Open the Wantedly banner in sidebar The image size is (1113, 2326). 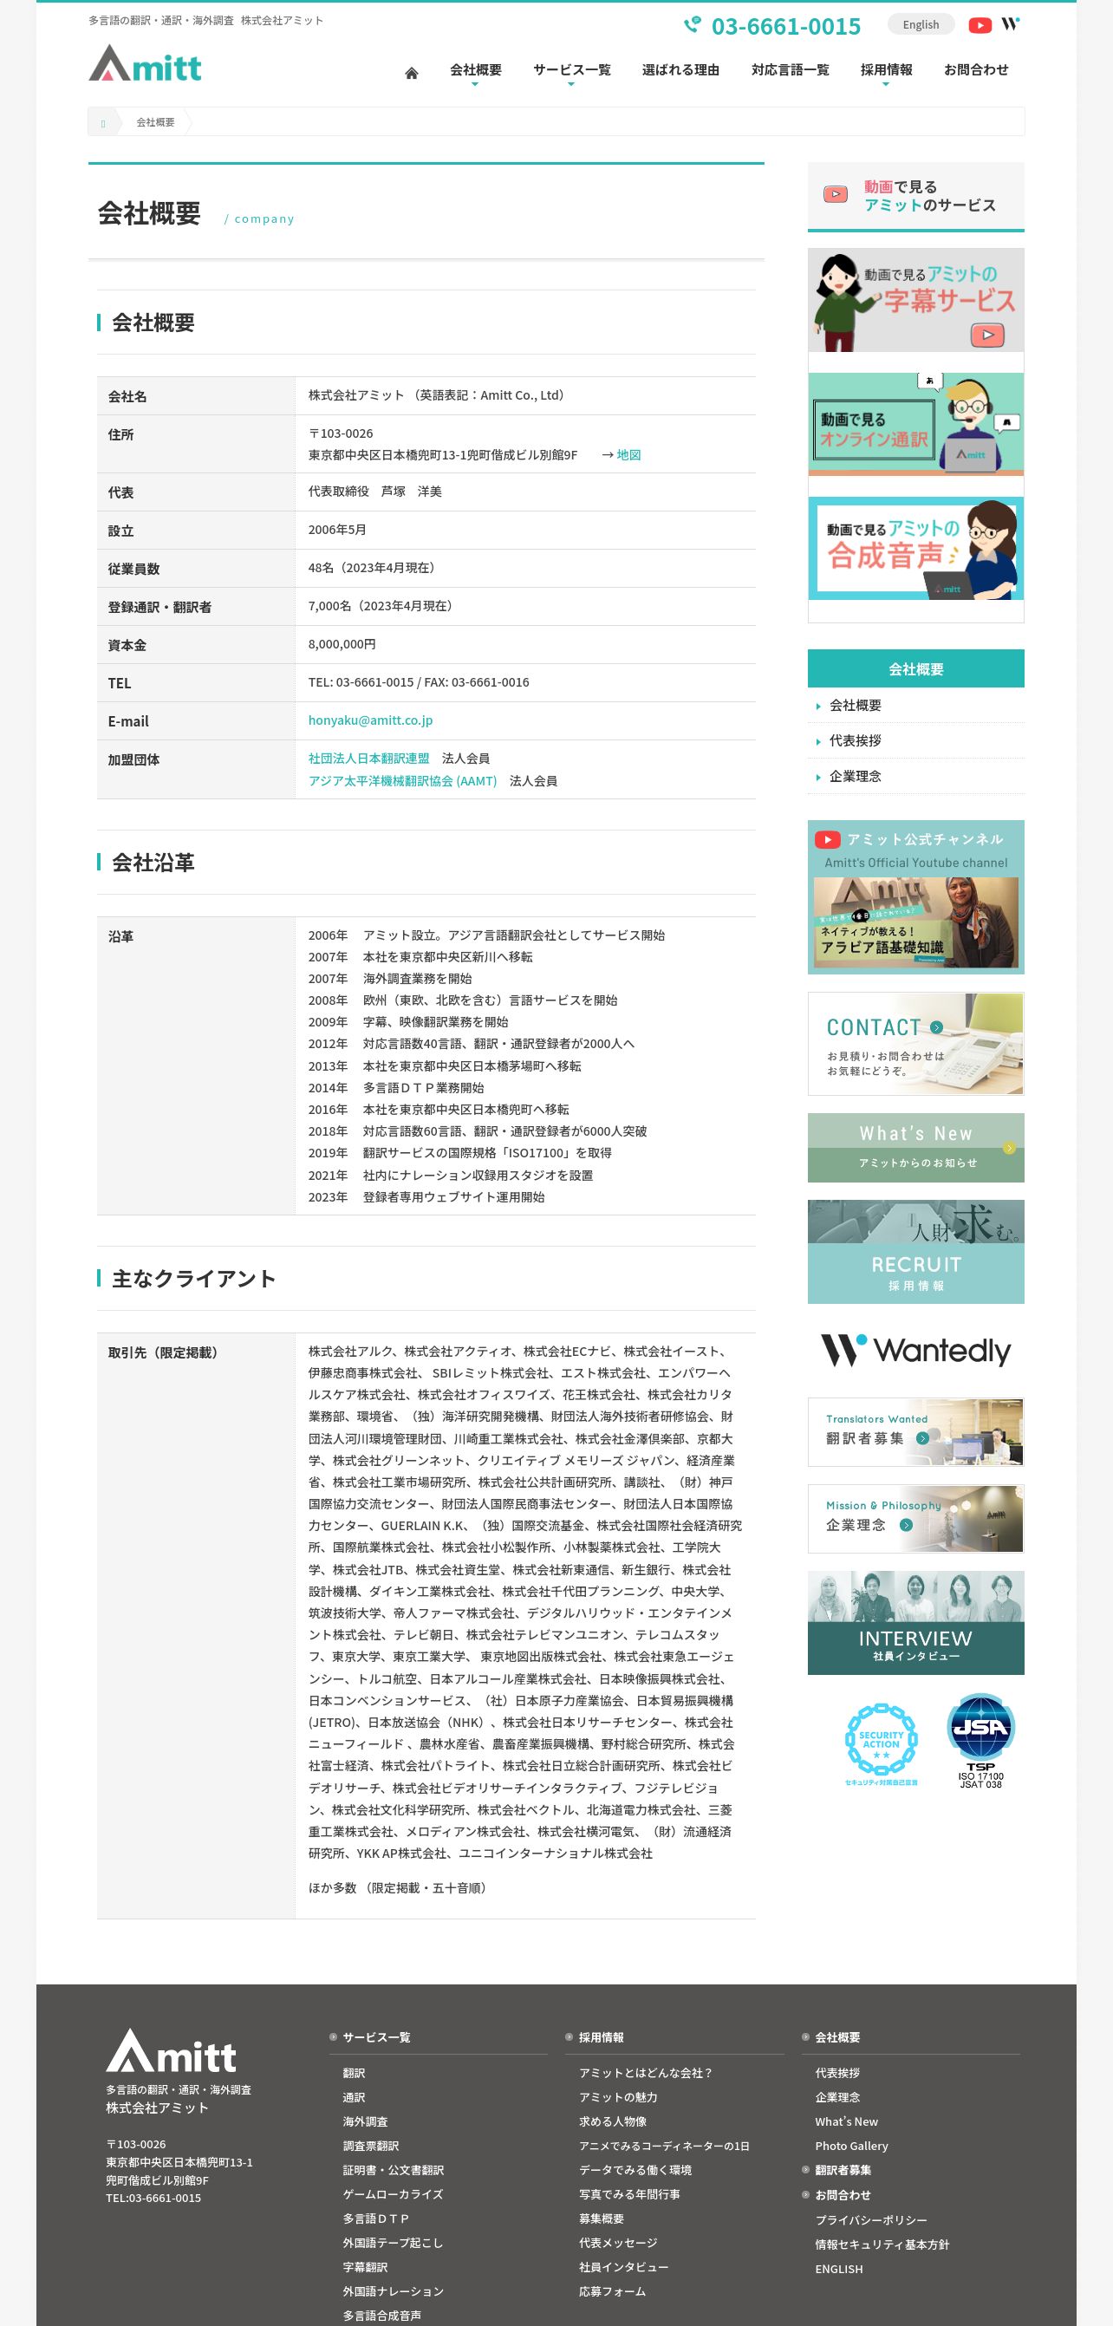coord(915,1351)
